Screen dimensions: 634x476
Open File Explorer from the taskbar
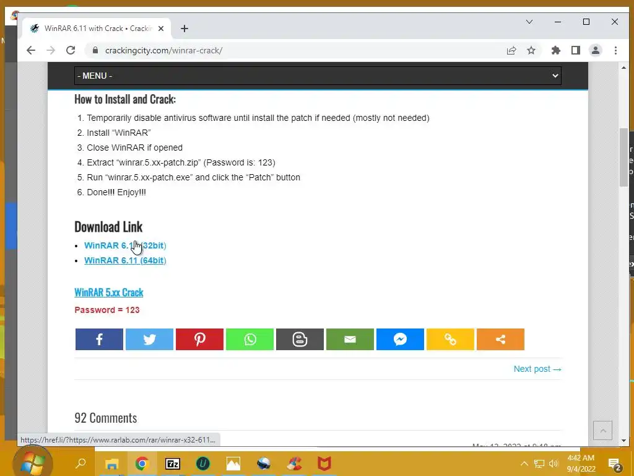pyautogui.click(x=111, y=464)
